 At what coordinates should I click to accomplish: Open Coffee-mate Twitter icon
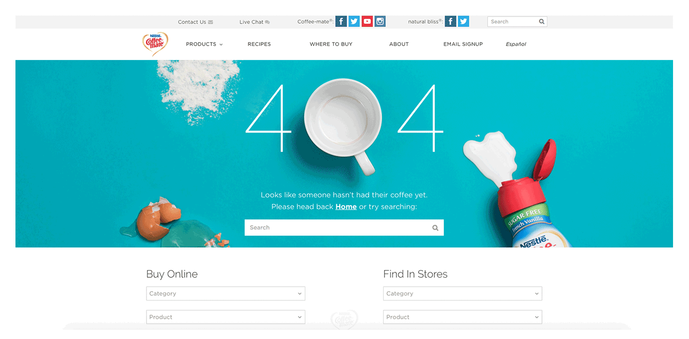pos(354,22)
